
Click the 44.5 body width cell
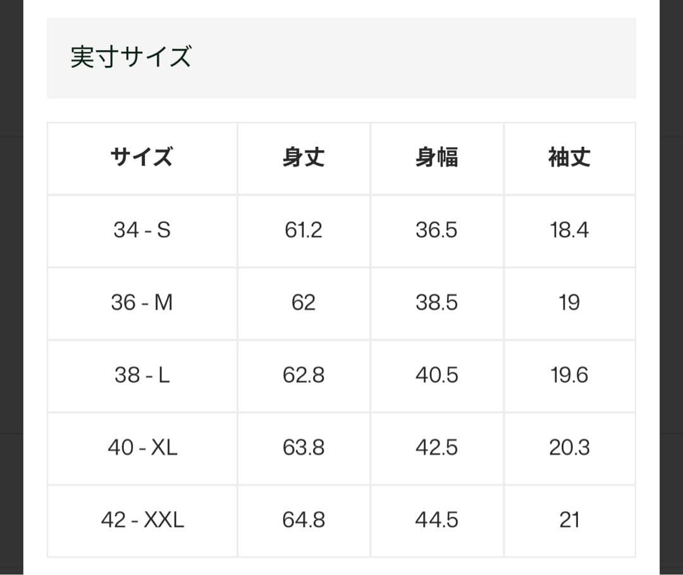coord(436,520)
